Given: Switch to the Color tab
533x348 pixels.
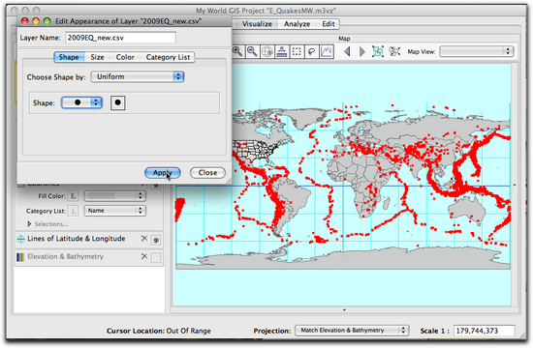Looking at the screenshot, I should pos(125,57).
